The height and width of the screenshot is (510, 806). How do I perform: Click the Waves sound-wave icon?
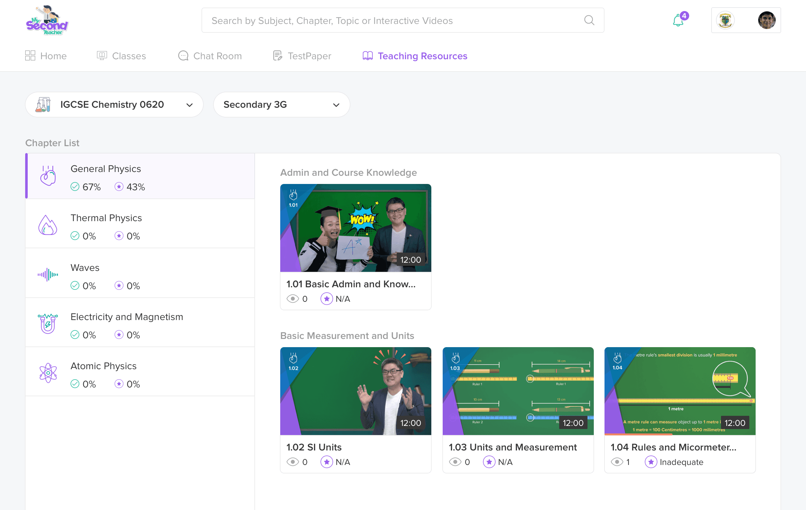click(48, 275)
